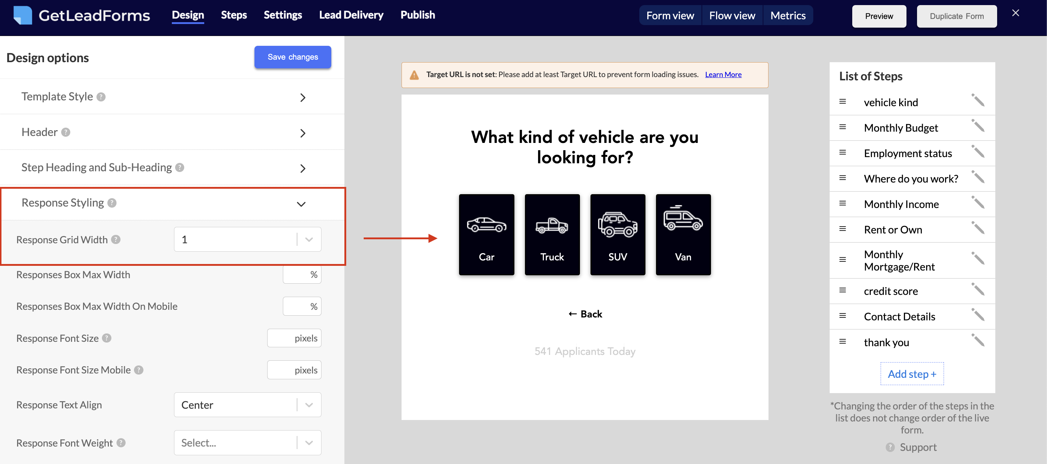This screenshot has width=1047, height=464.
Task: Click the drag handle next to credit score
Action: 842,291
